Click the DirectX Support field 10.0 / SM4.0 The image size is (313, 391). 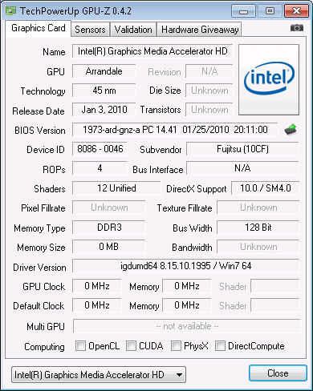[x=266, y=188]
